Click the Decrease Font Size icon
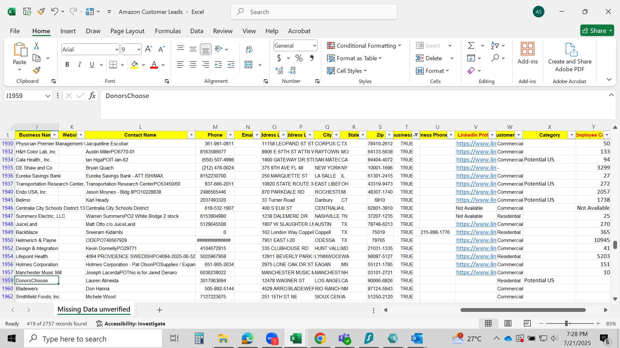 pyautogui.click(x=161, y=49)
